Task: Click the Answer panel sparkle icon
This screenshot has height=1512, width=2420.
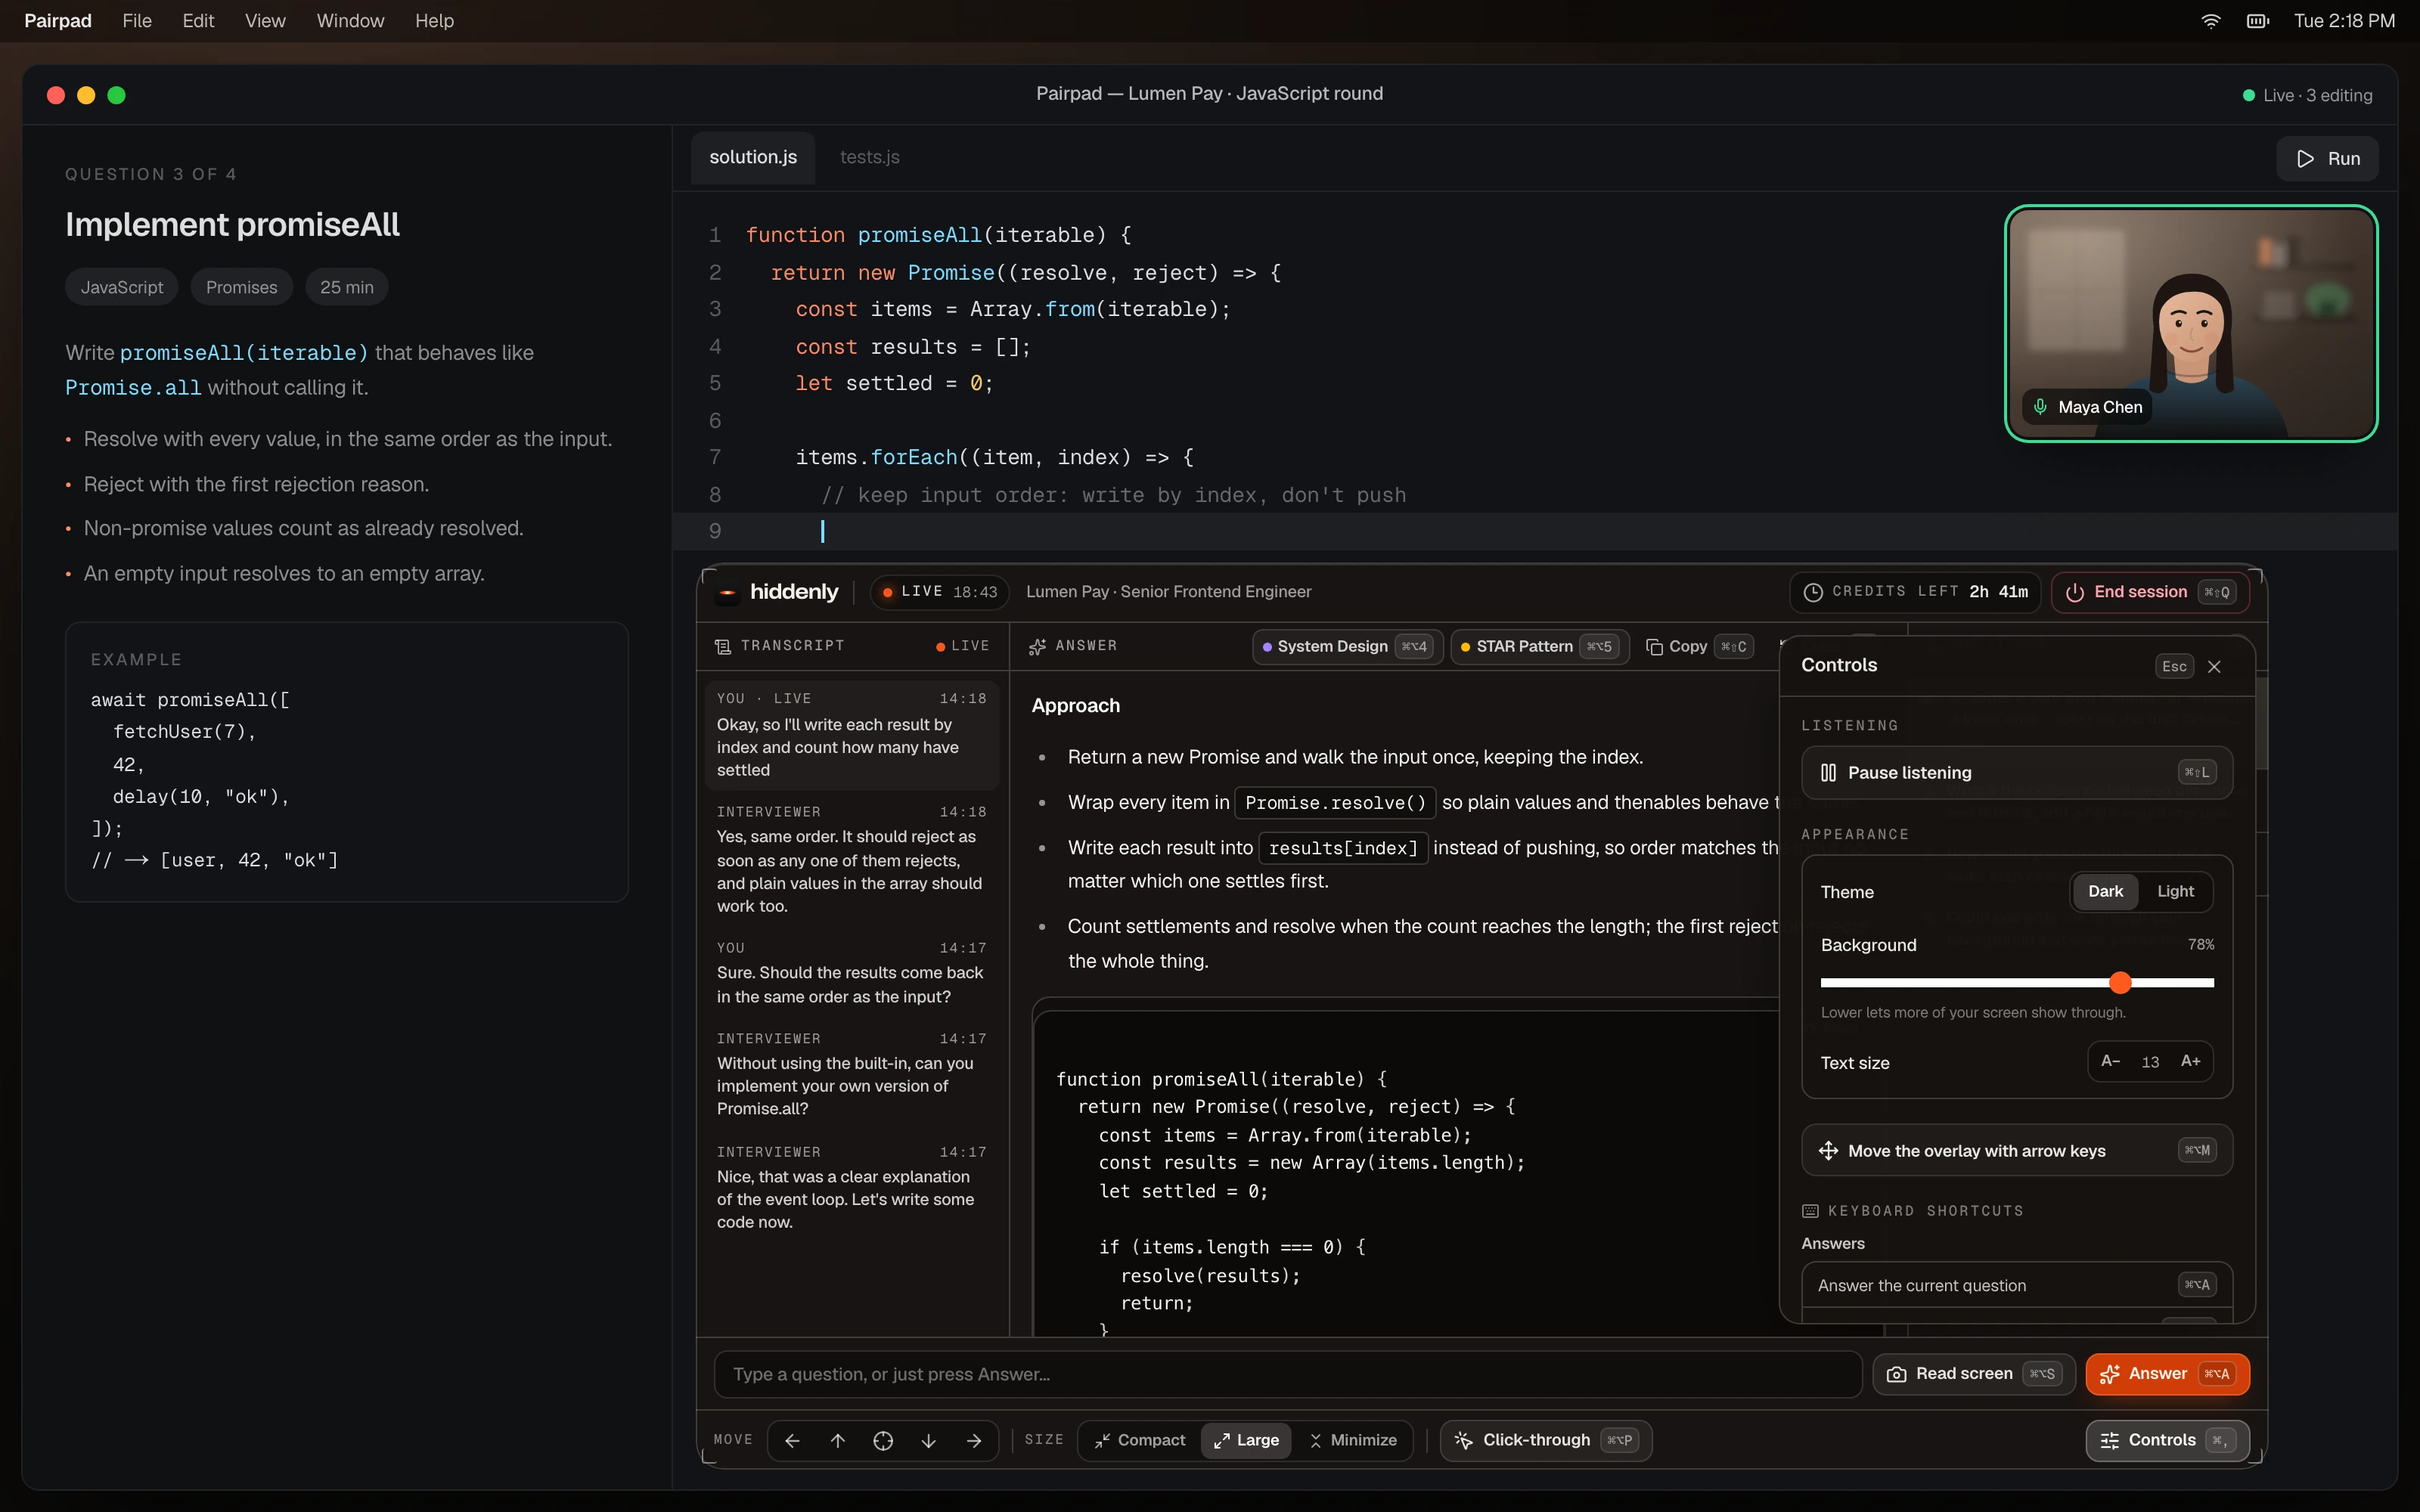Action: tap(1038, 647)
